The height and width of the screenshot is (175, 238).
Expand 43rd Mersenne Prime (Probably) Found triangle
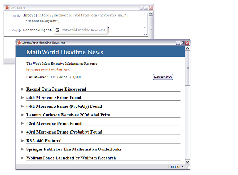(x=23, y=132)
